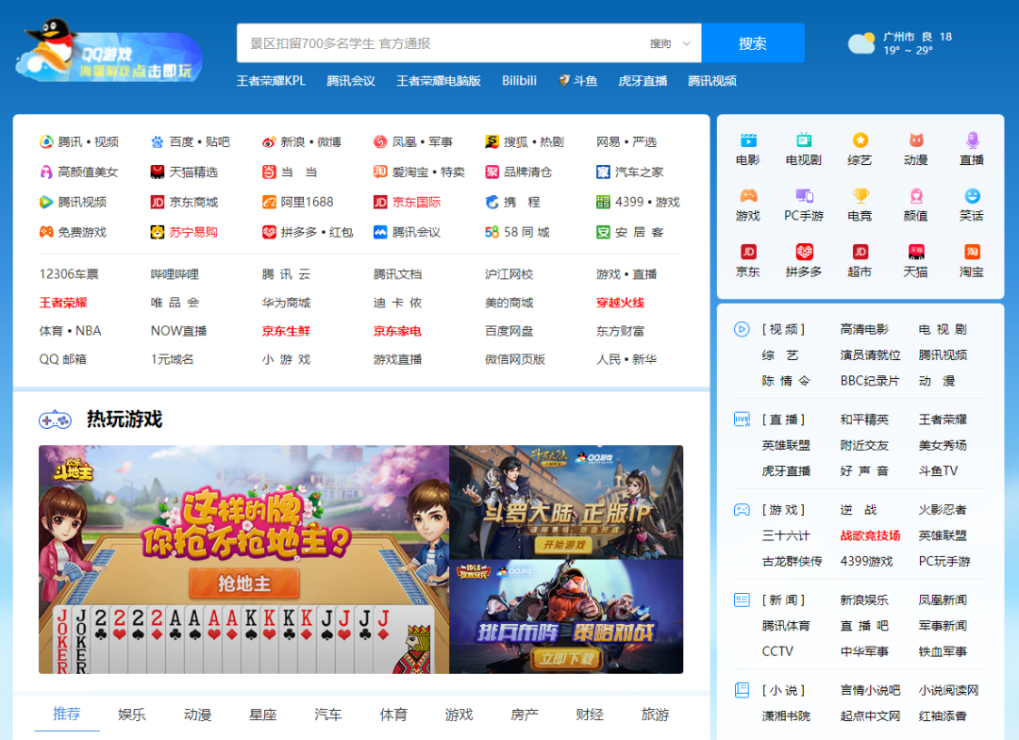Switch to the 娱乐 tab
The width and height of the screenshot is (1019, 740).
(x=132, y=715)
